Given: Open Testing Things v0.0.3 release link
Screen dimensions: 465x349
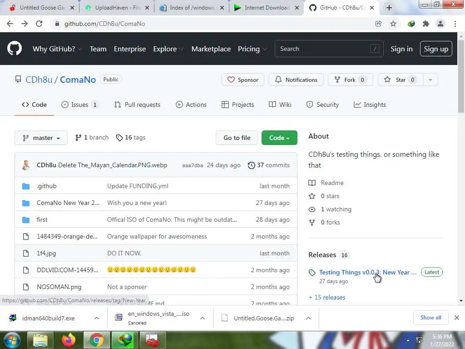Looking at the screenshot, I should click(x=368, y=272).
